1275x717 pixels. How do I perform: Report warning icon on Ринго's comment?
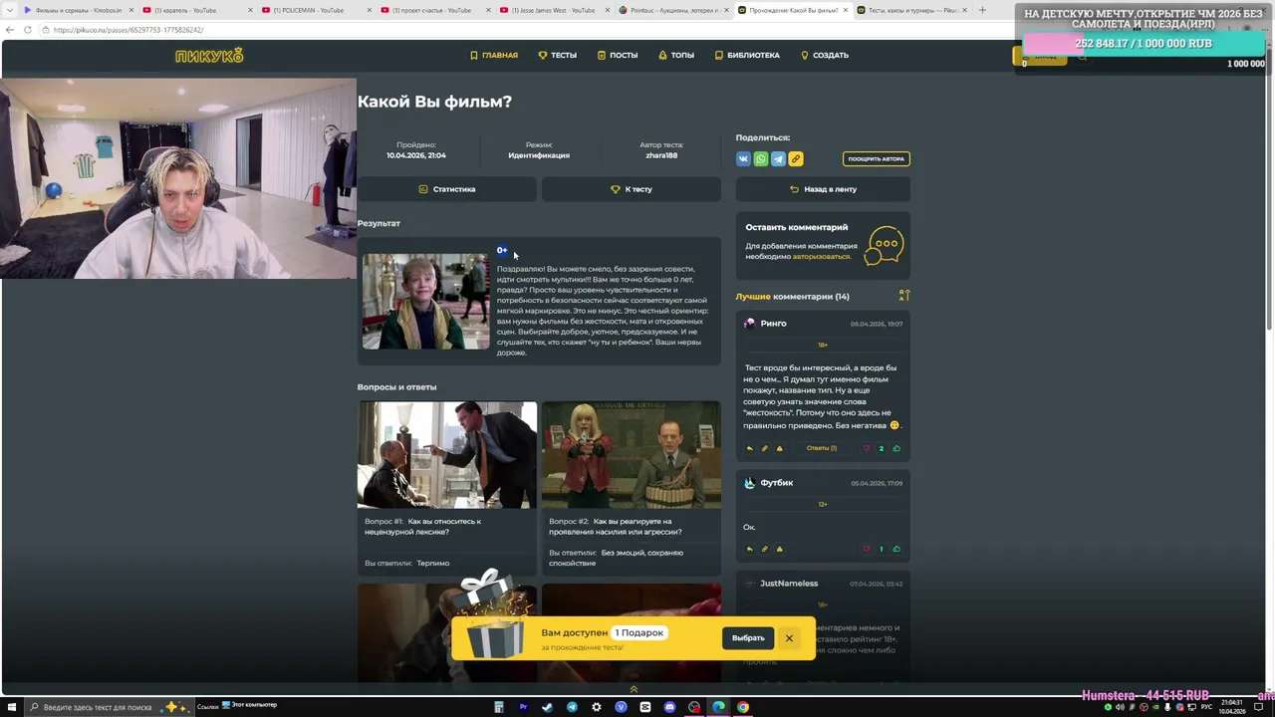coord(779,448)
